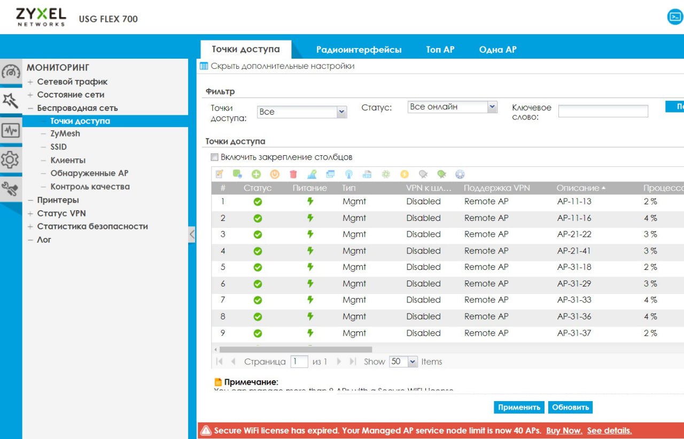Image resolution: width=684 pixels, height=439 pixels.
Task: Open the access points filter dropdown showing 'Все'
Action: point(302,112)
